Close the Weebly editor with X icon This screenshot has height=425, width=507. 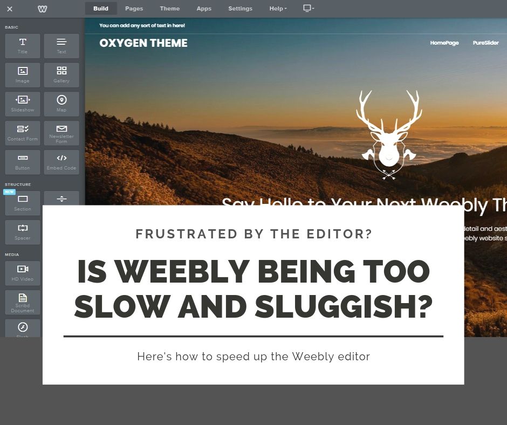click(10, 9)
